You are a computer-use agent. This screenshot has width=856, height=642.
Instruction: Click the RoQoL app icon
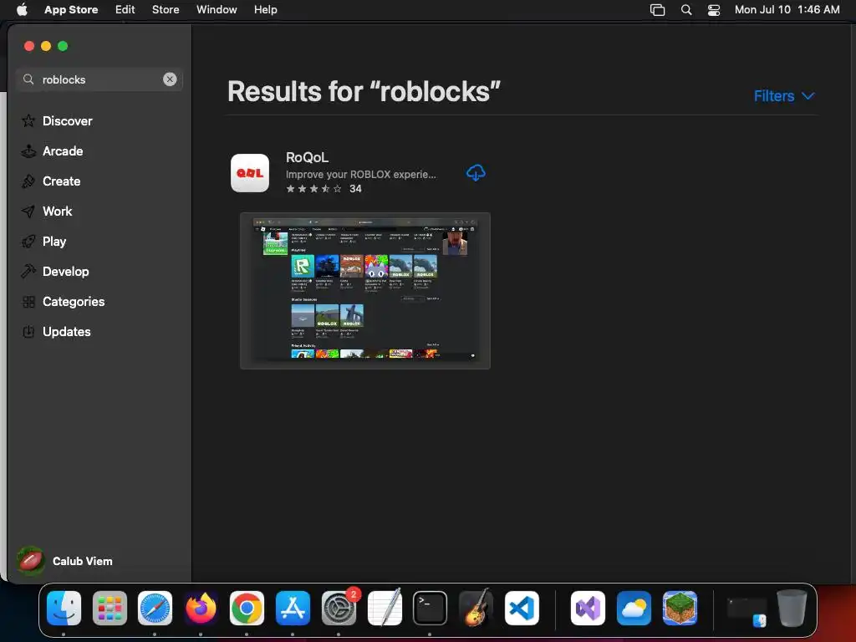[249, 173]
